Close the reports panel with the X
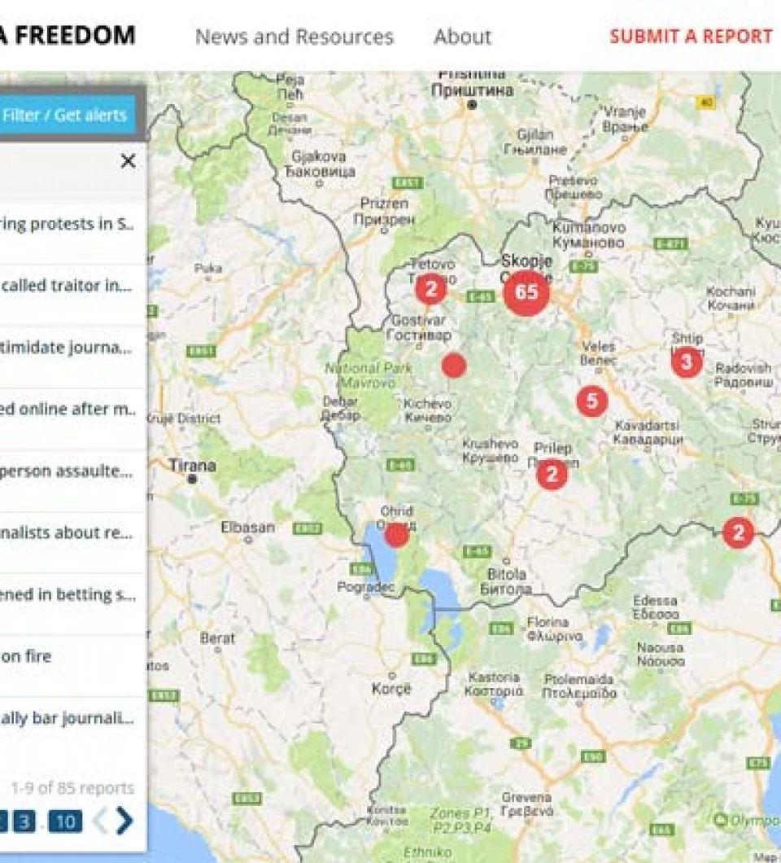Image resolution: width=781 pixels, height=863 pixels. (129, 160)
